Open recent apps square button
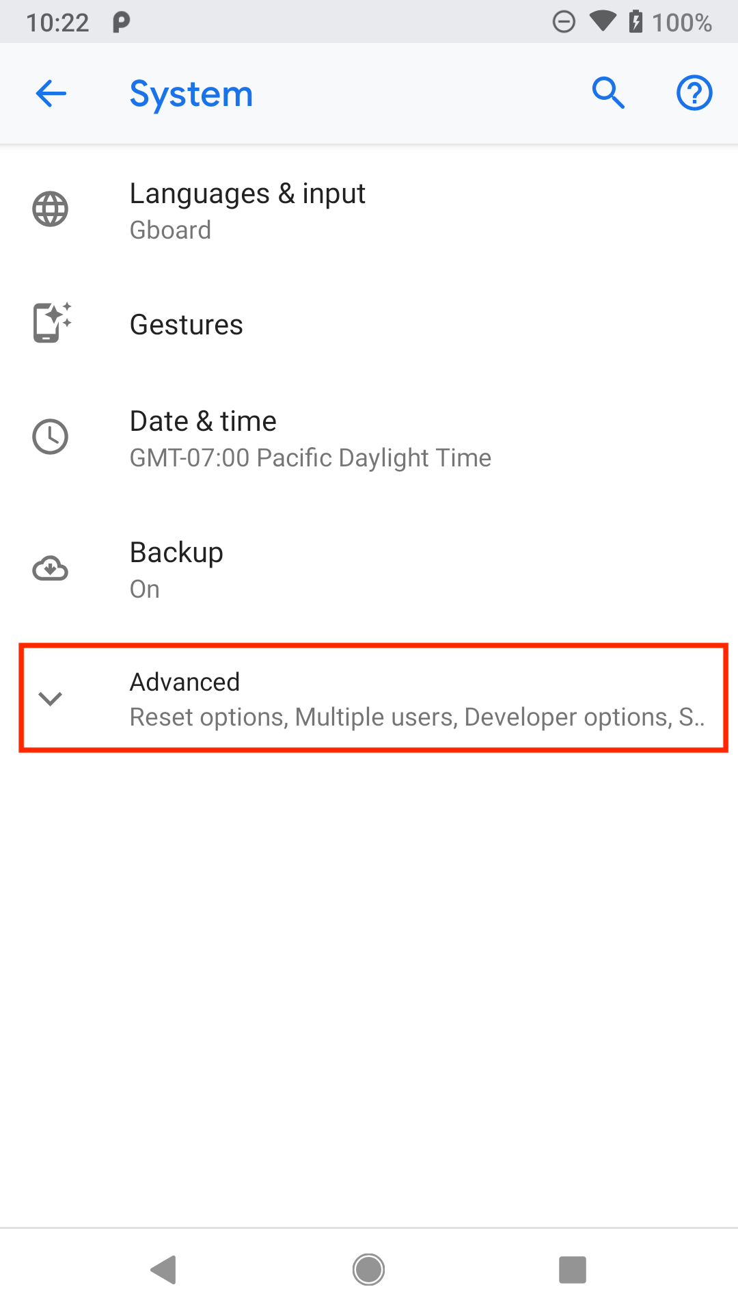Viewport: 738px width, 1313px height. click(x=573, y=1270)
